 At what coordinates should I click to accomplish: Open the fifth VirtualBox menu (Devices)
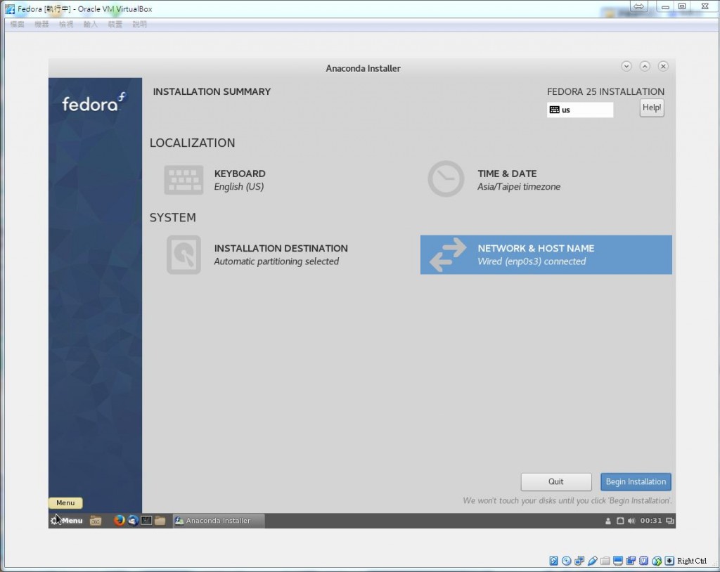(115, 25)
